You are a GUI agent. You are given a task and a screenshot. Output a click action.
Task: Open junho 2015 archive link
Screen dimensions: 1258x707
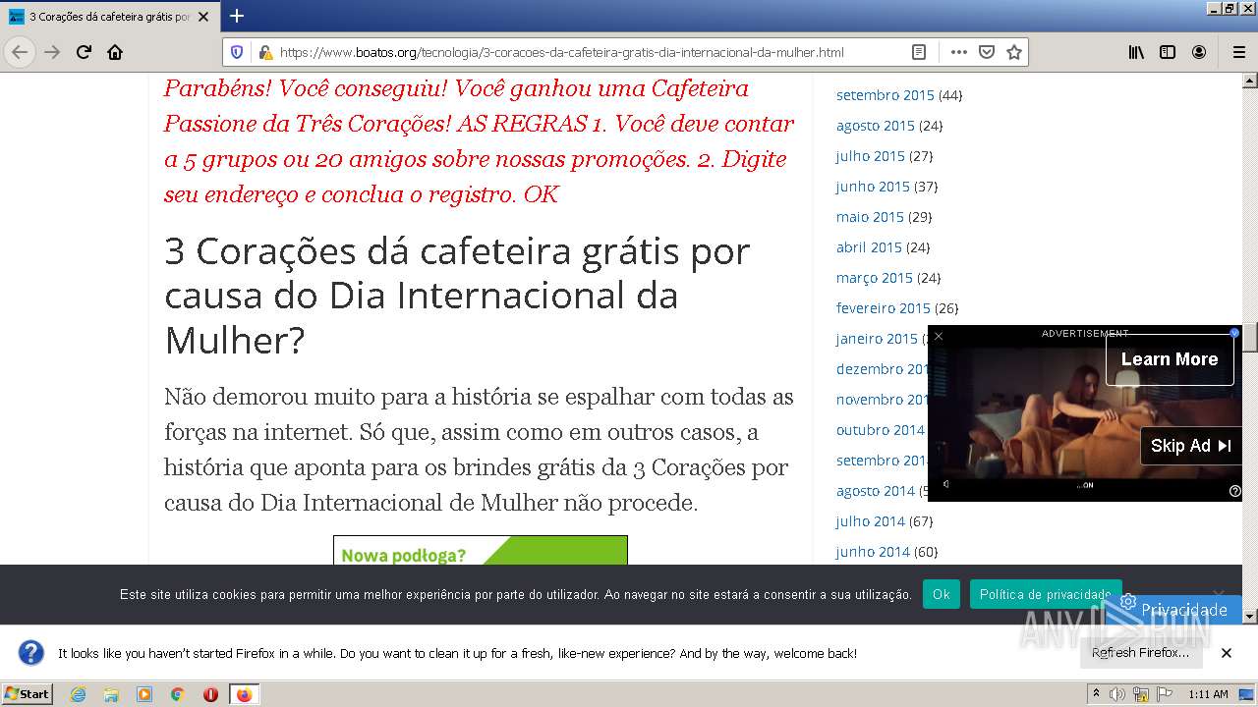(x=873, y=187)
